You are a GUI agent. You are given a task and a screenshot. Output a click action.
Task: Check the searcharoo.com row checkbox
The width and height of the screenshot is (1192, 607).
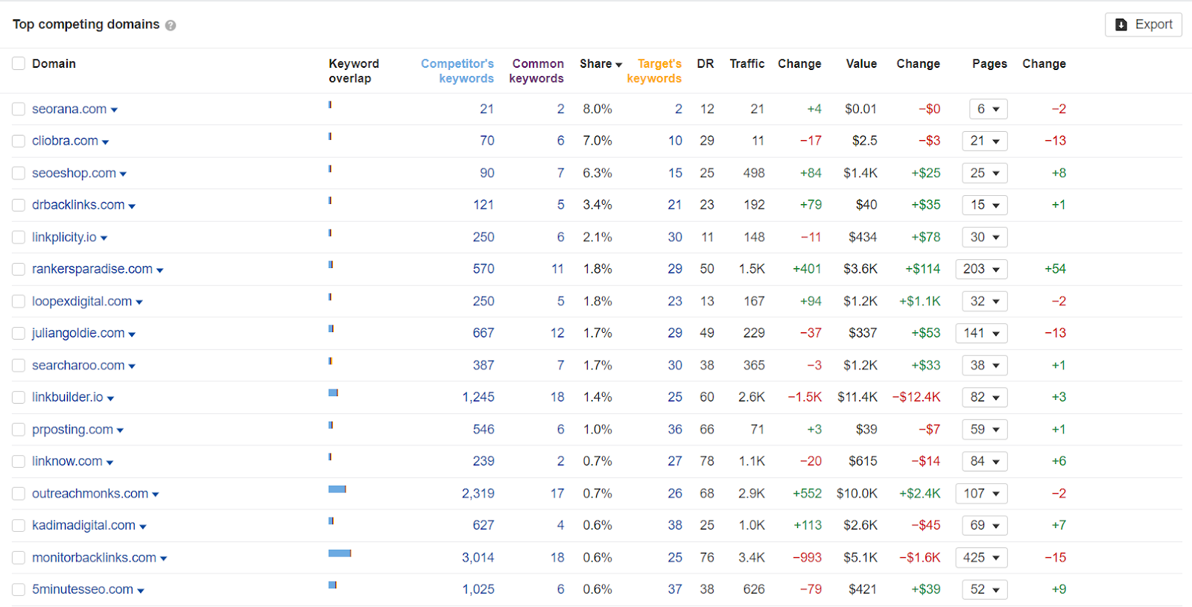19,366
